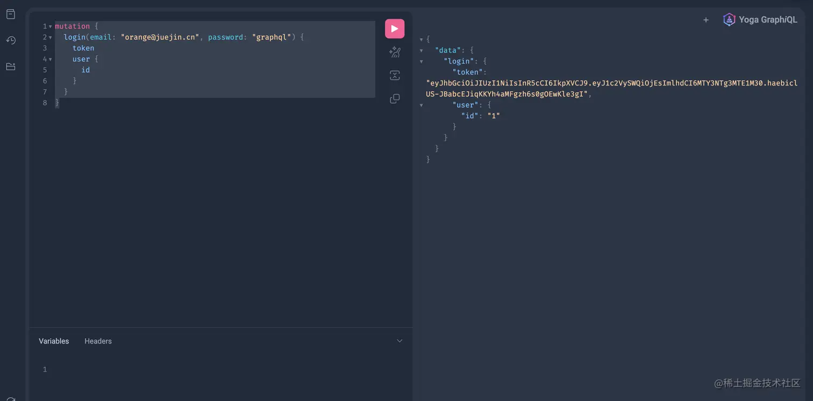Switch to the Variables tab

(x=54, y=341)
